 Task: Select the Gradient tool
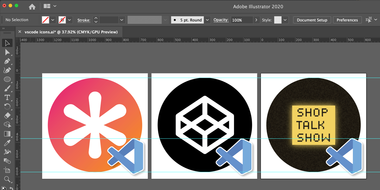[7, 134]
